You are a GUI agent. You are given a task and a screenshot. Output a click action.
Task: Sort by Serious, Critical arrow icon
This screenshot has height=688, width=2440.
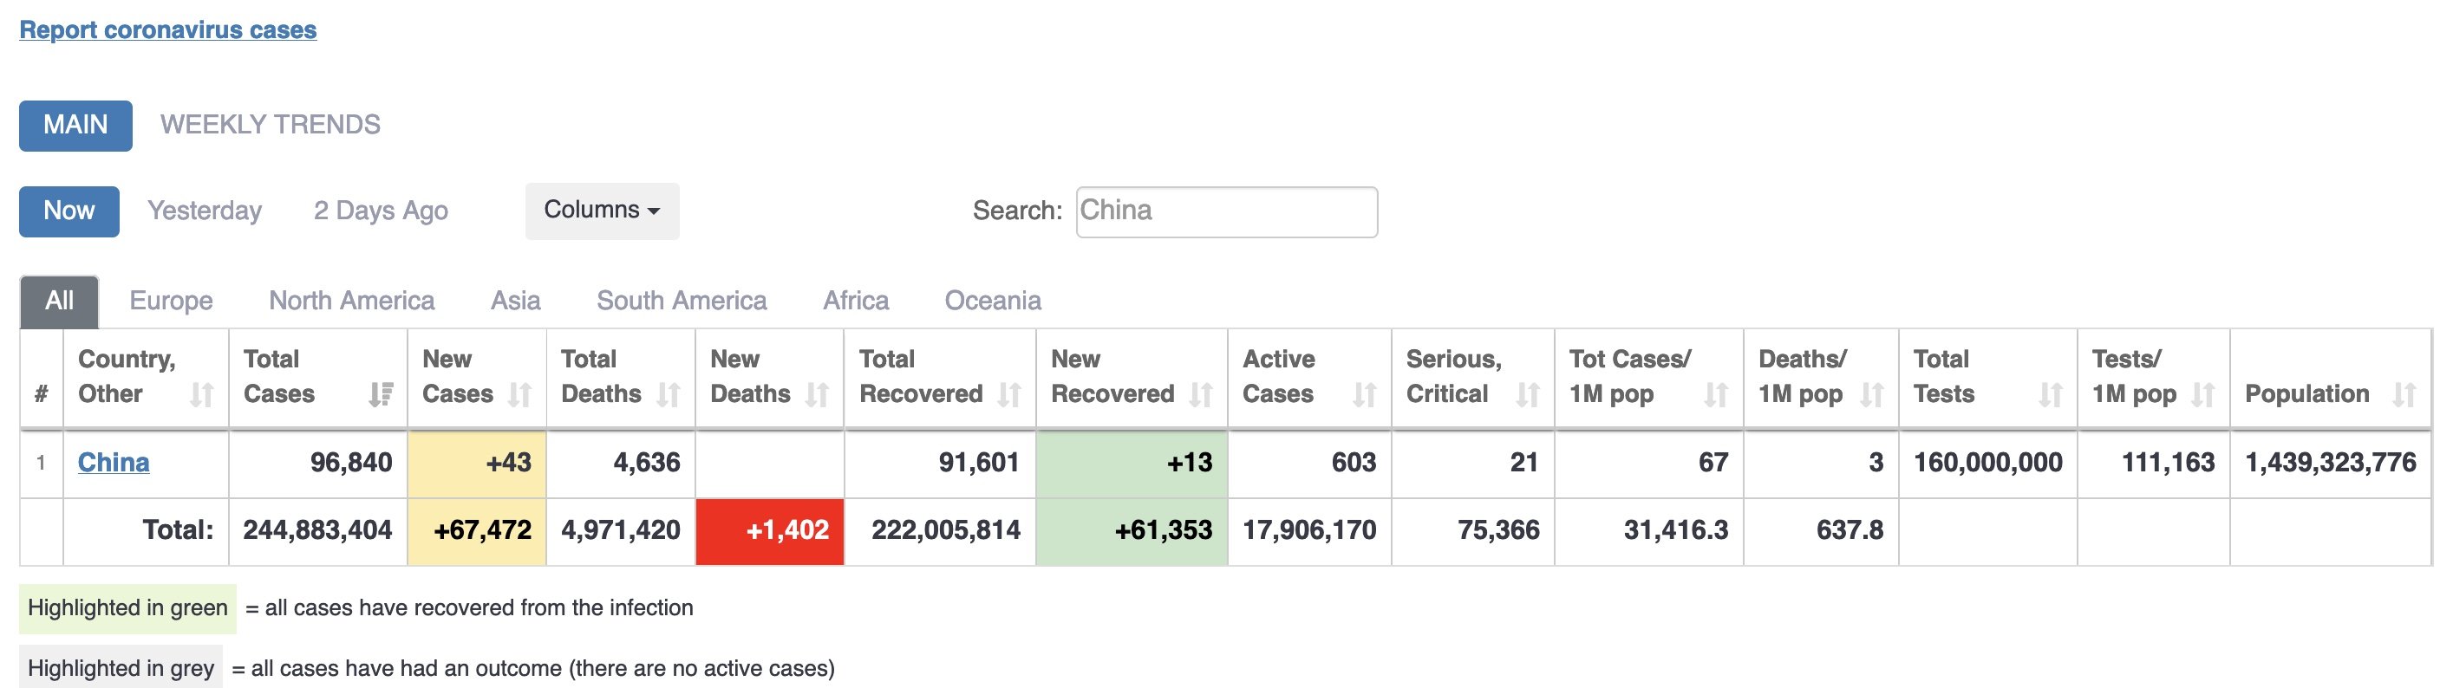[x=1528, y=394]
